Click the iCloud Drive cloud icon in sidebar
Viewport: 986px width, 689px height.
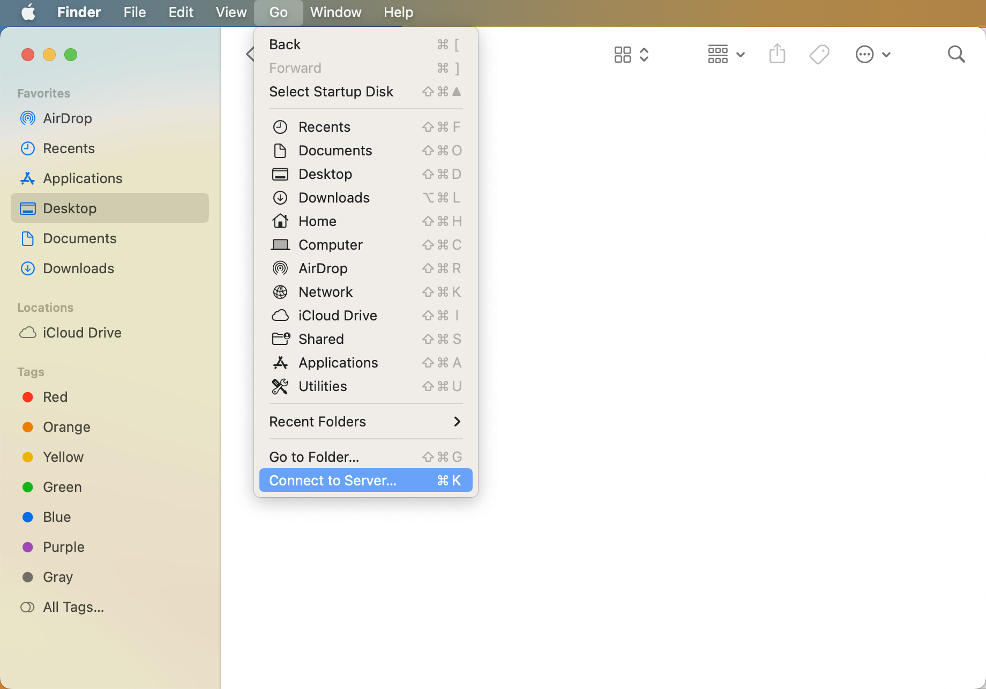pos(28,333)
